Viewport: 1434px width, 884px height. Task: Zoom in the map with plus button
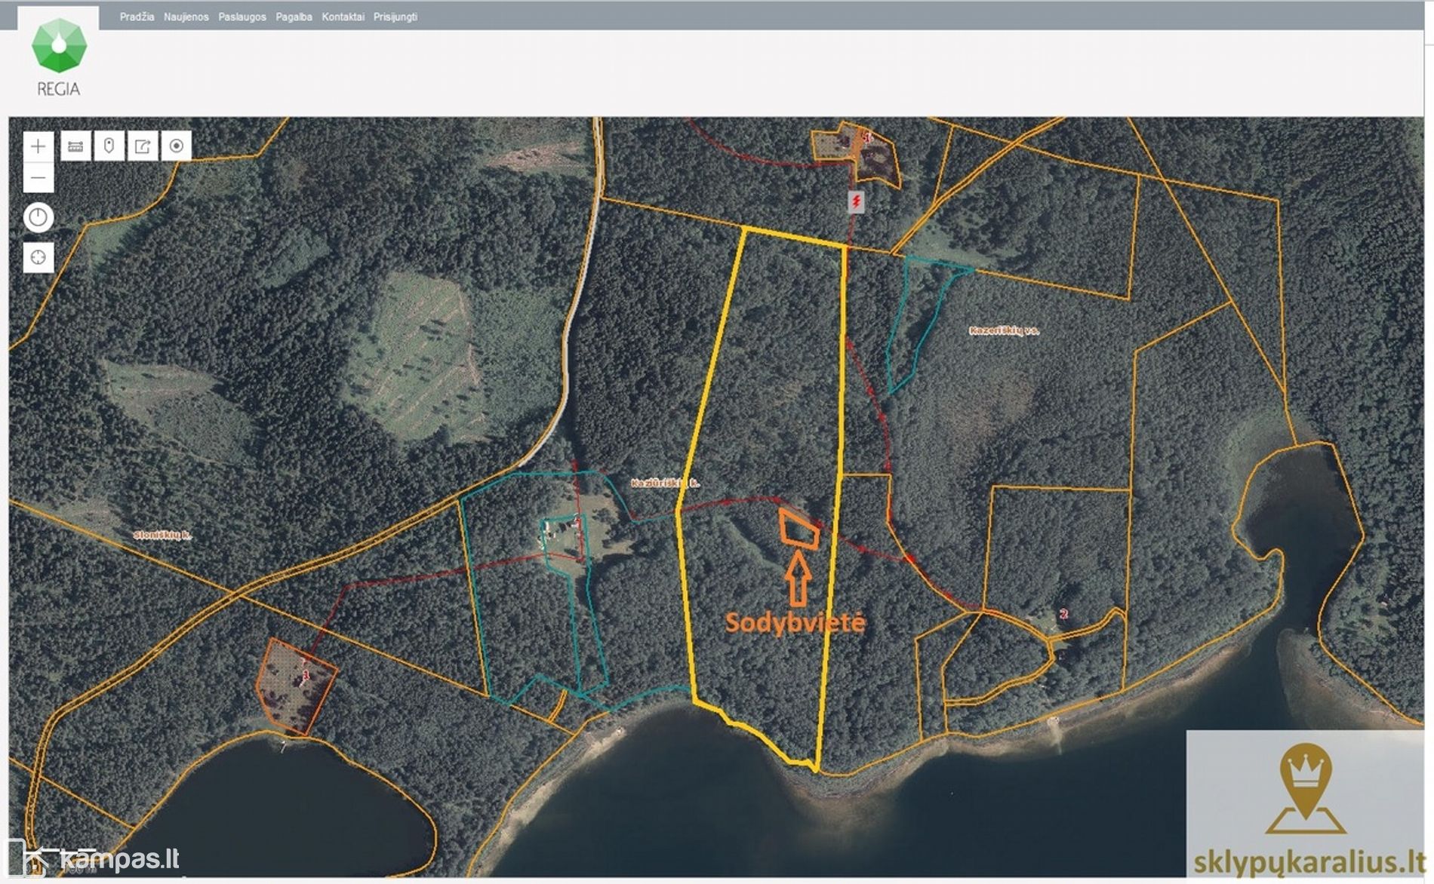click(x=38, y=146)
